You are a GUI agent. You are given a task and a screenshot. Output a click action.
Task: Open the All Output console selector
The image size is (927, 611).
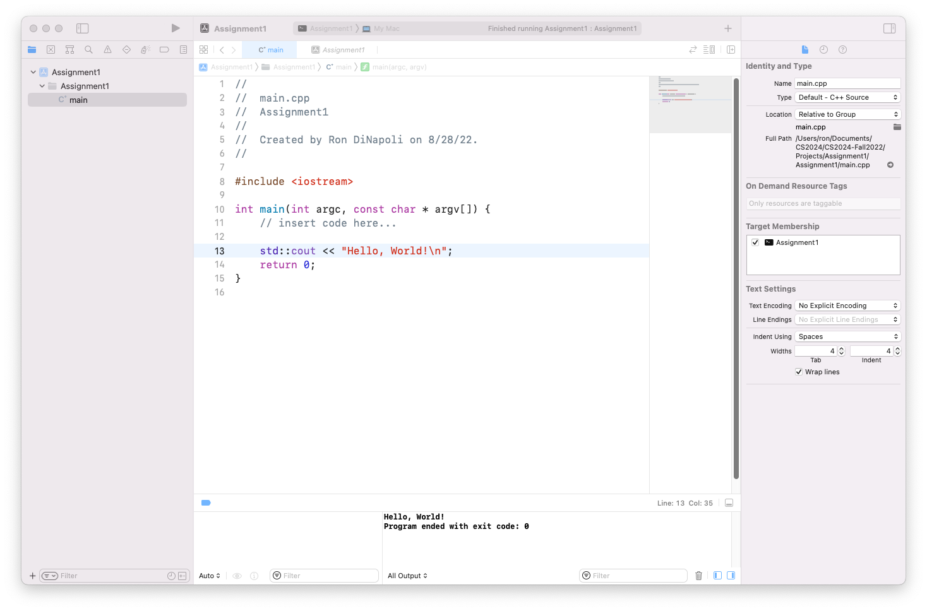pos(407,576)
